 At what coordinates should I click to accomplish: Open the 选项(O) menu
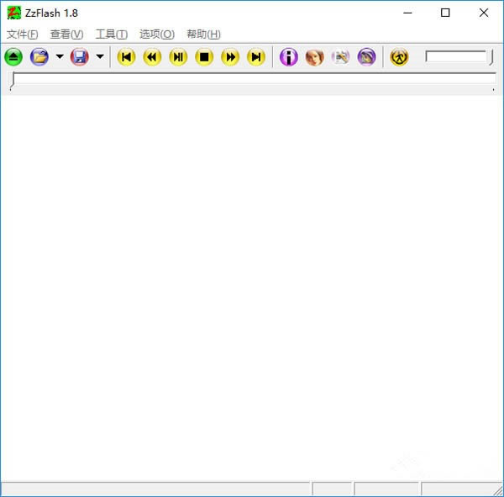coord(157,34)
